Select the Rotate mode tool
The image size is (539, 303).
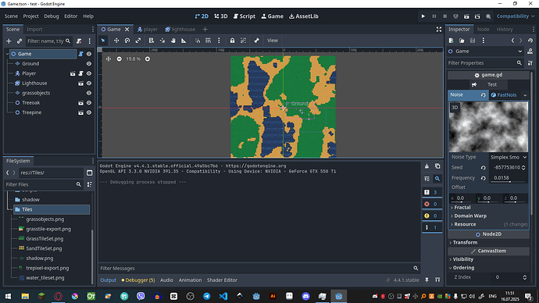pos(127,41)
